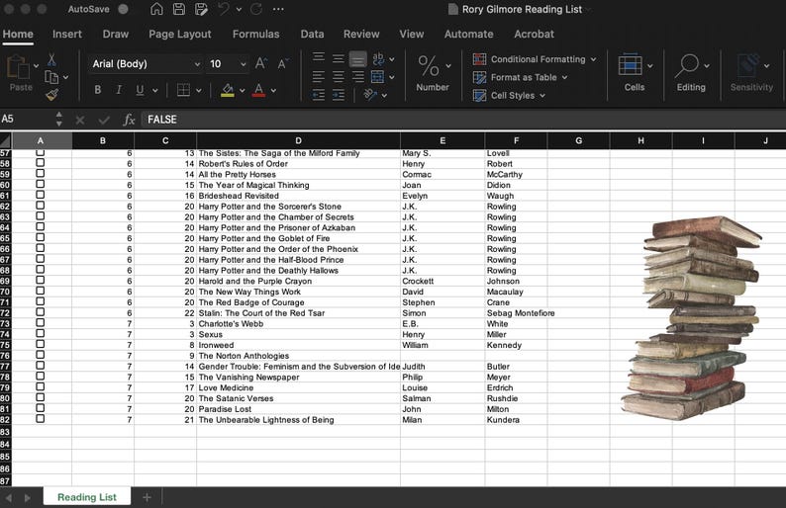This screenshot has height=508, width=786.
Task: Open the font color dropdown arrow
Action: point(273,91)
